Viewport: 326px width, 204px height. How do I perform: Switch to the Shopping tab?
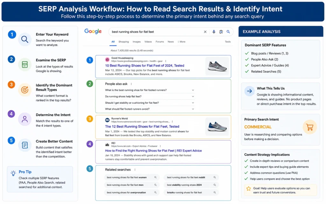[x=124, y=42]
